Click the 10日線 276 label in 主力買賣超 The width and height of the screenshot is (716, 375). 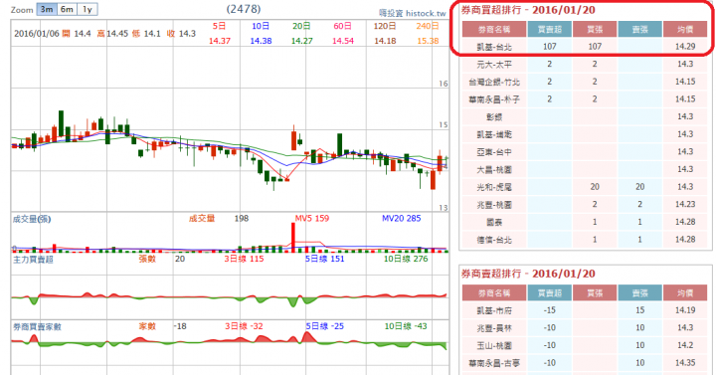click(406, 259)
